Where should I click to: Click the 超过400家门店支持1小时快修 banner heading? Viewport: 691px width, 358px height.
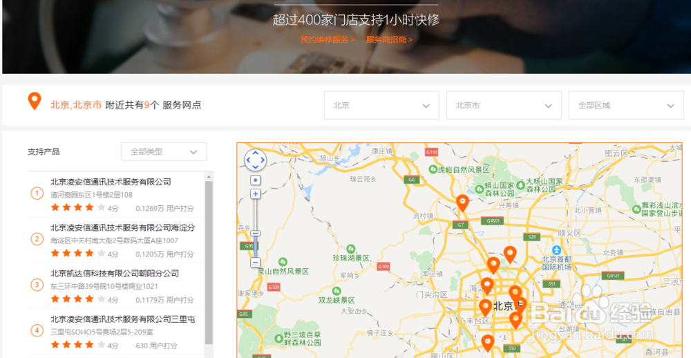coord(356,20)
